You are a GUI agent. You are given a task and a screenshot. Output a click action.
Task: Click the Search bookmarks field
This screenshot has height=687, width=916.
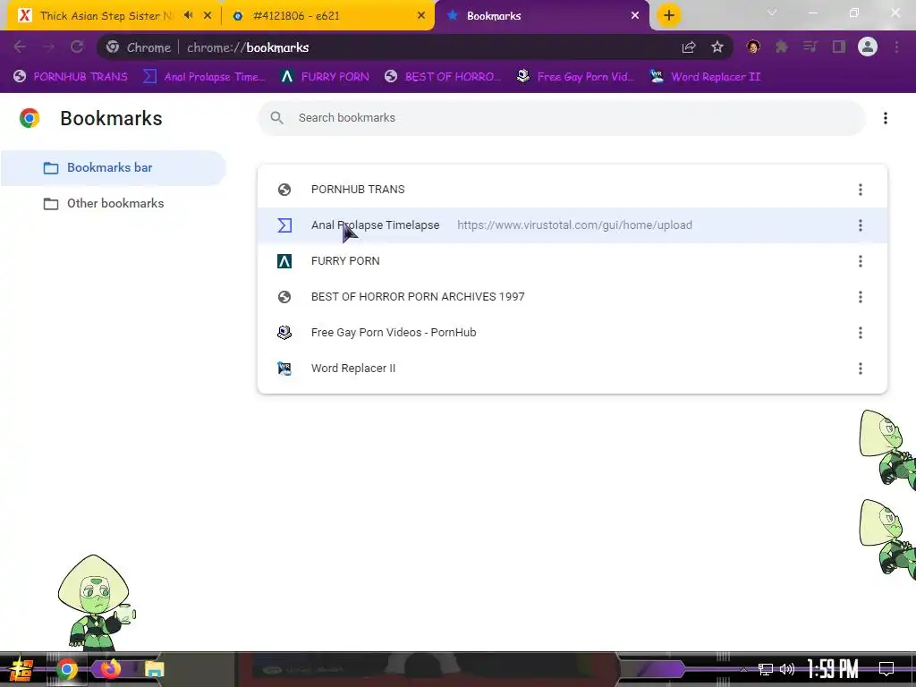pyautogui.click(x=562, y=118)
